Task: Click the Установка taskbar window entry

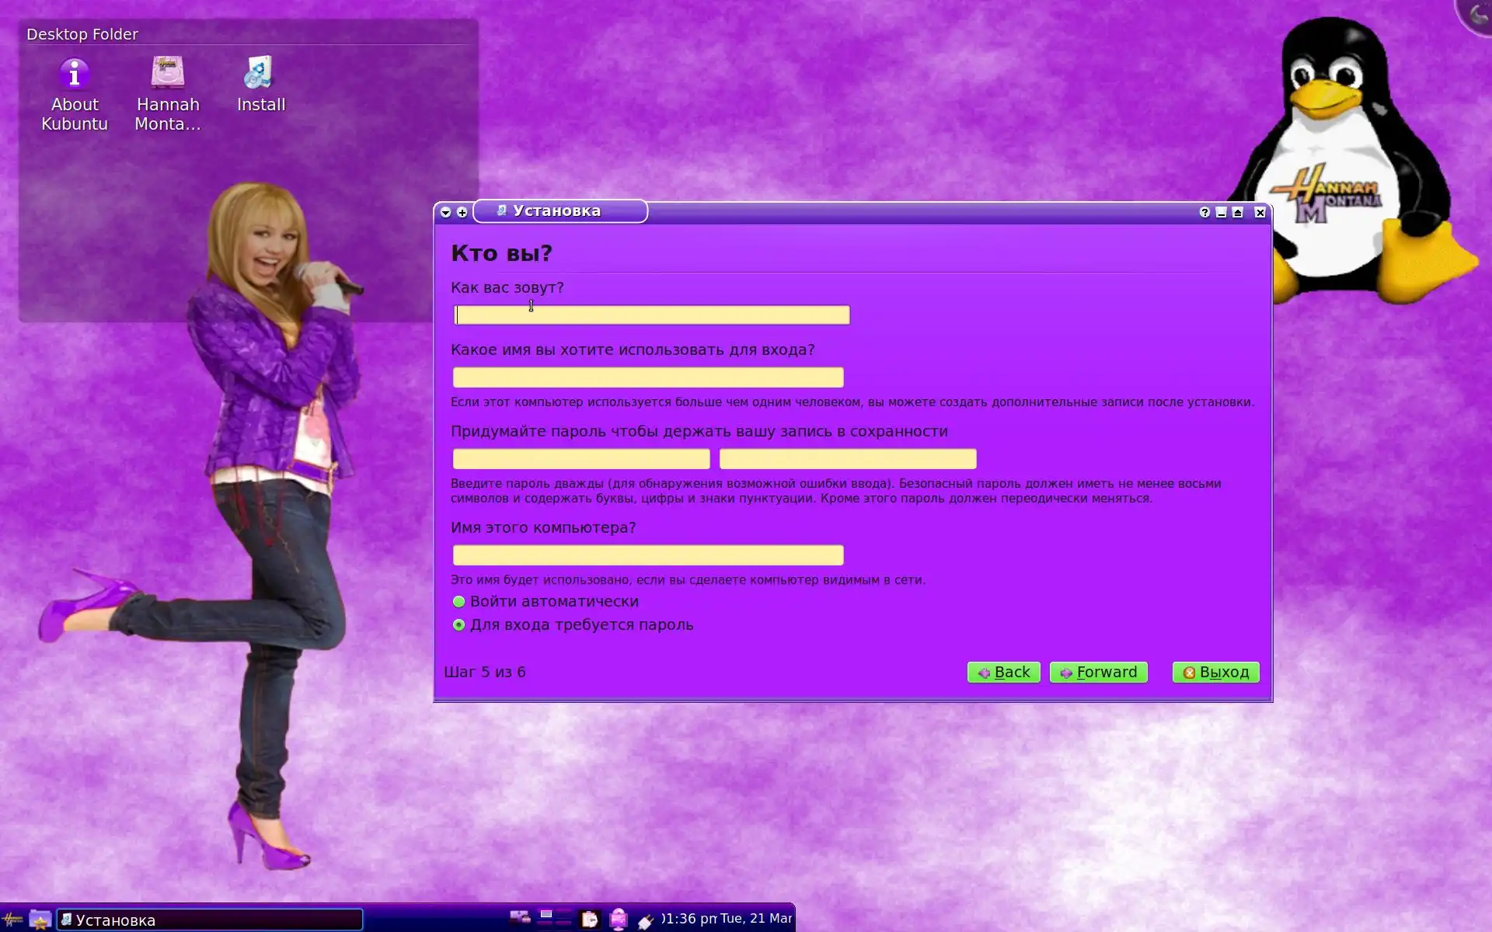Action: (210, 920)
